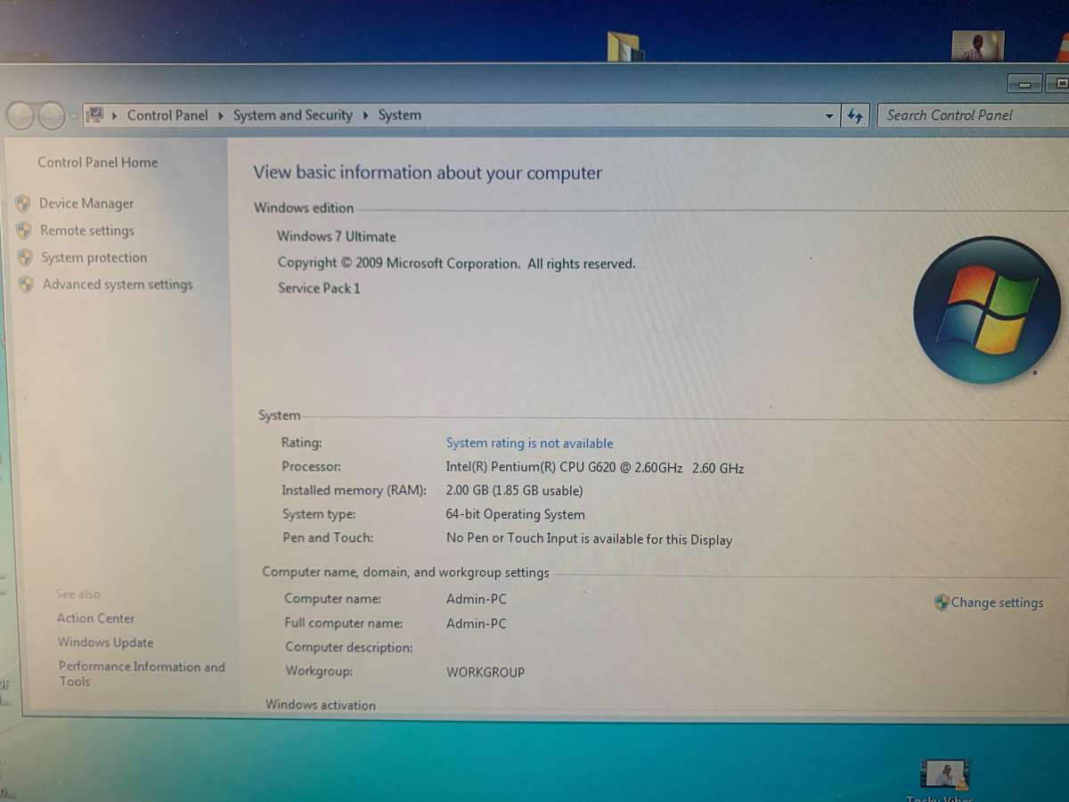1069x802 pixels.
Task: Open Windows Update from See also
Action: click(105, 642)
